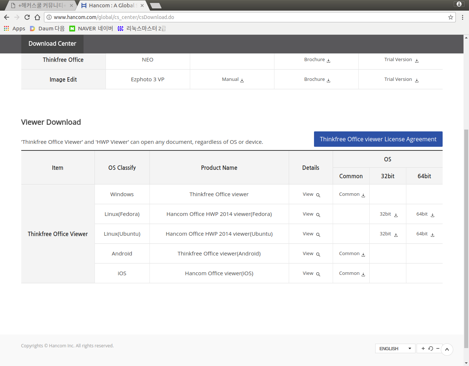The height and width of the screenshot is (366, 469).
Task: Click the browser reload icon
Action: (x=27, y=17)
